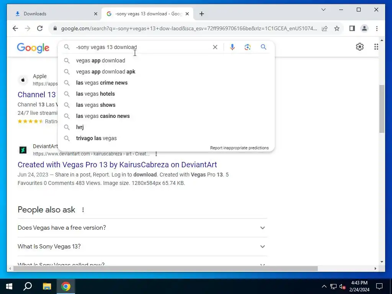This screenshot has height=294, width=392.
Task: Open the muted volume tray icon
Action: pos(343,286)
